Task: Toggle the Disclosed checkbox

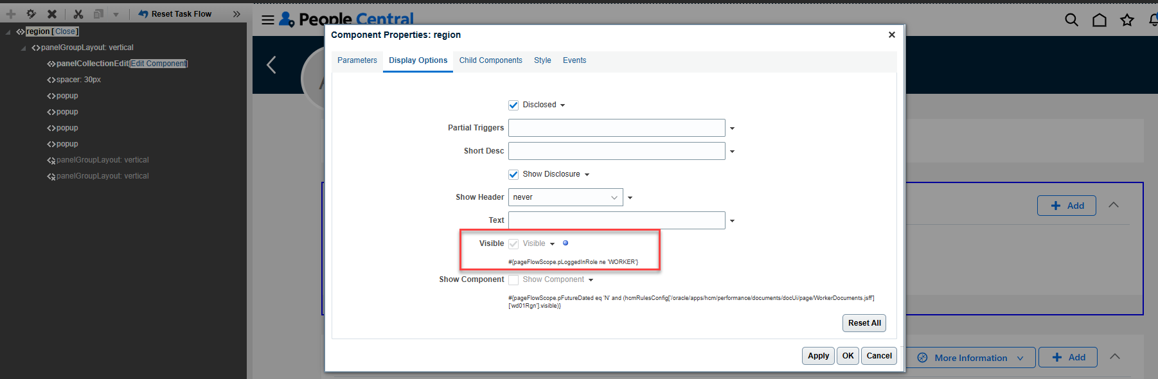Action: (x=513, y=105)
